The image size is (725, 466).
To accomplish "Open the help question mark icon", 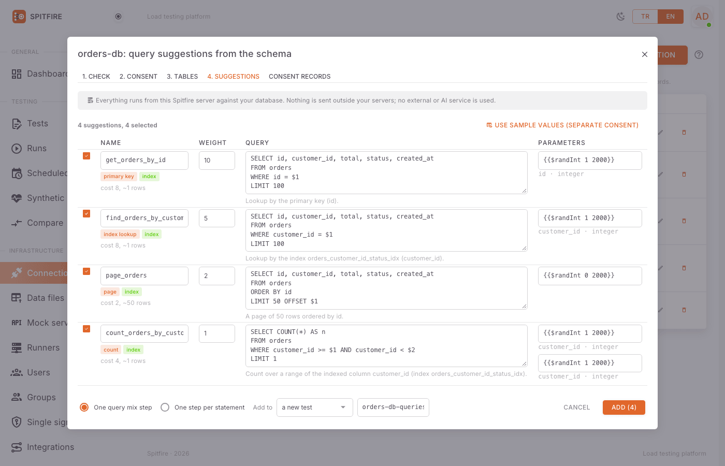I will [699, 55].
